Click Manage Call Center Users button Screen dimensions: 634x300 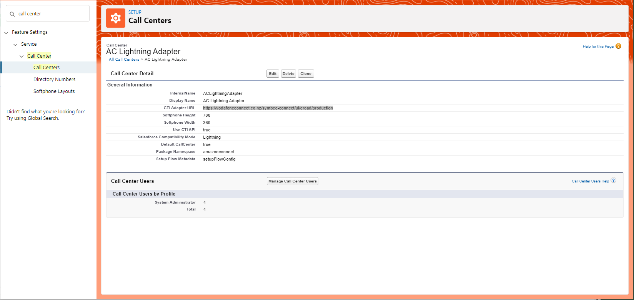pyautogui.click(x=292, y=181)
